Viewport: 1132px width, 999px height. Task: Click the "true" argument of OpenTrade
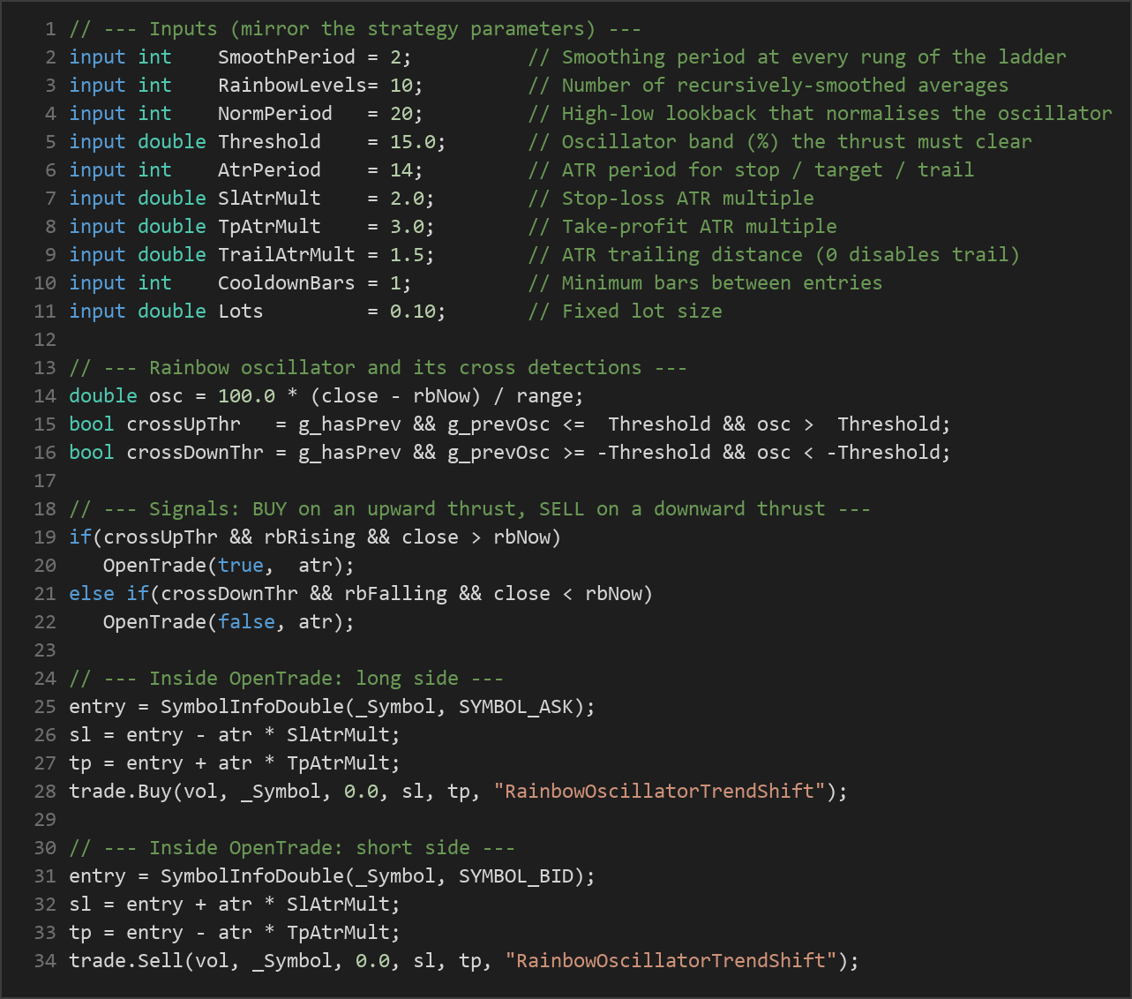[x=241, y=566]
